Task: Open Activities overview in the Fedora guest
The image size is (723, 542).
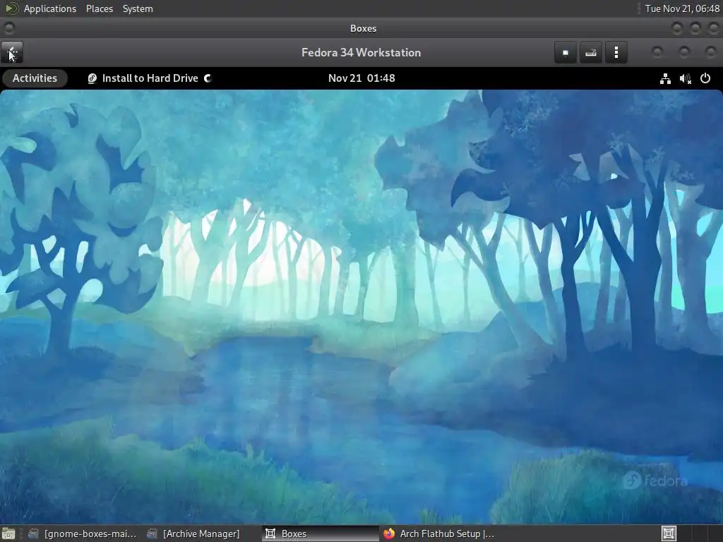Action: pyautogui.click(x=35, y=78)
